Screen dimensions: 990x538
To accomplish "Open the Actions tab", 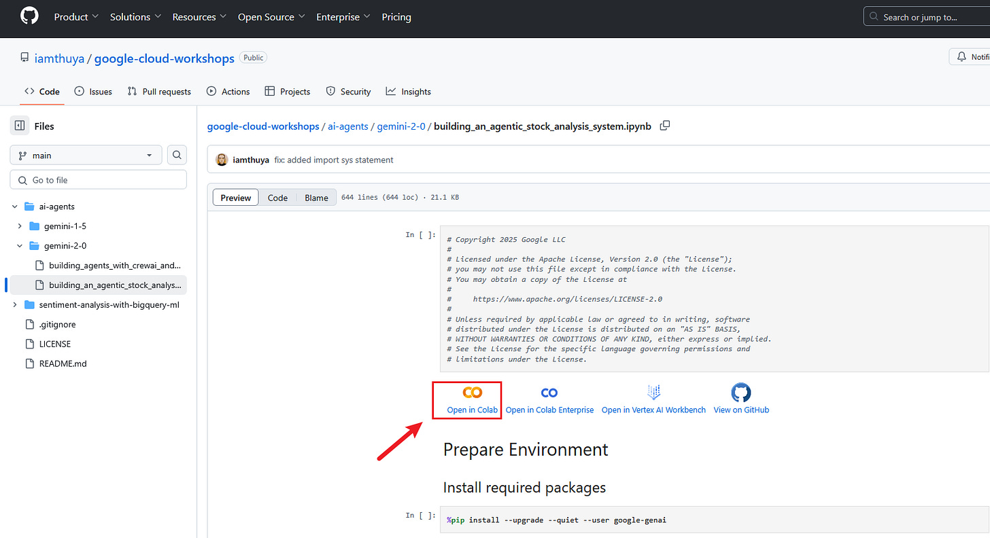I will (x=228, y=91).
